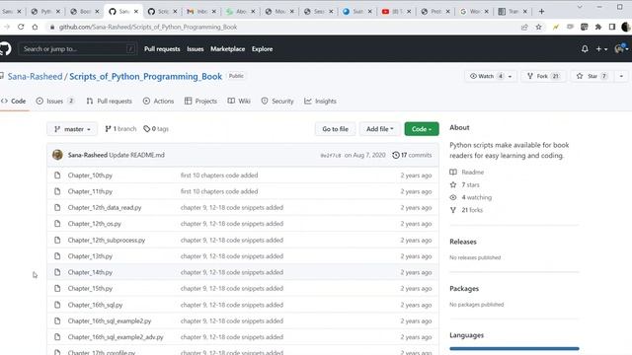Viewport: 632px width, 355px height.
Task: Open the Chapter_12th_data_read.py file
Action: 105,208
